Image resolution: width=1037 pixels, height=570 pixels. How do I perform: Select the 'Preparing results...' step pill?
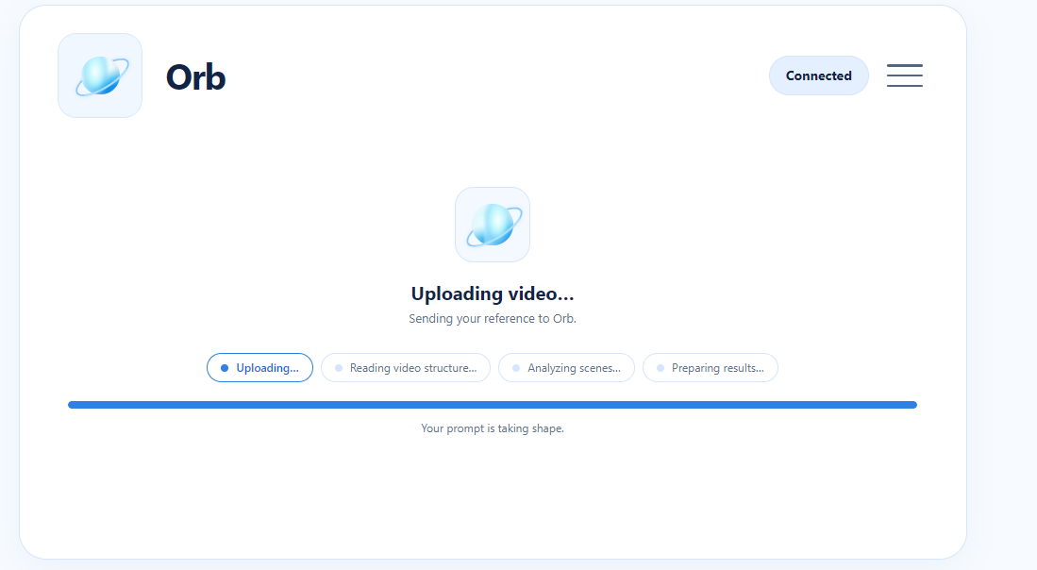711,368
